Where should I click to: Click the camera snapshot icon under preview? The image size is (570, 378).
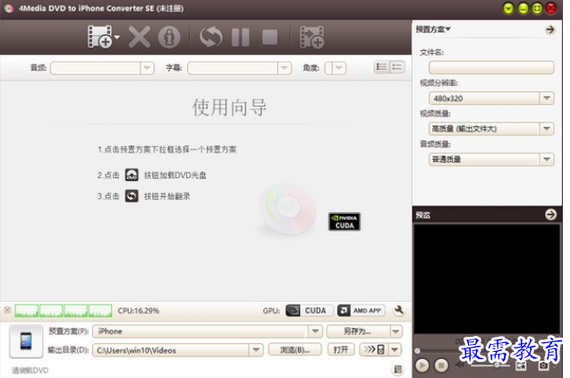pos(543,365)
